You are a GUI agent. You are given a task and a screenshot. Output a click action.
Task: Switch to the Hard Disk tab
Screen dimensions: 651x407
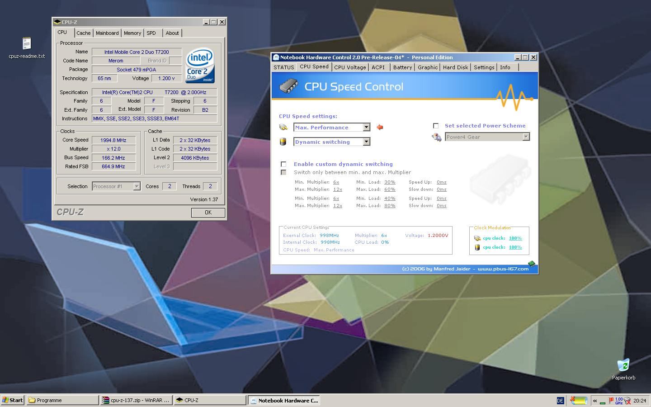pos(455,67)
